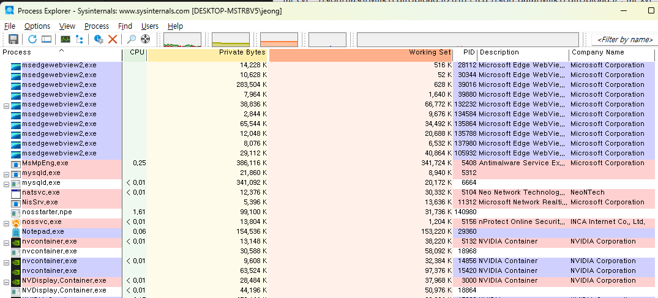Select the MsMpEng.exe process row
The image size is (658, 298).
pyautogui.click(x=327, y=163)
